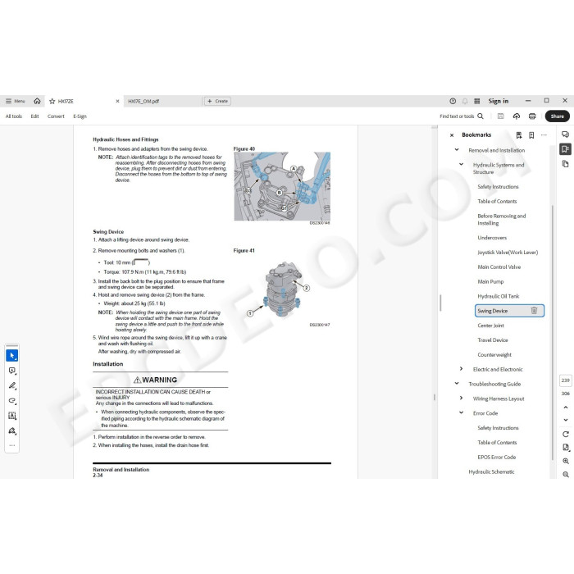Select the Swing Device bookmark
This screenshot has height=574, width=574.
point(509,311)
